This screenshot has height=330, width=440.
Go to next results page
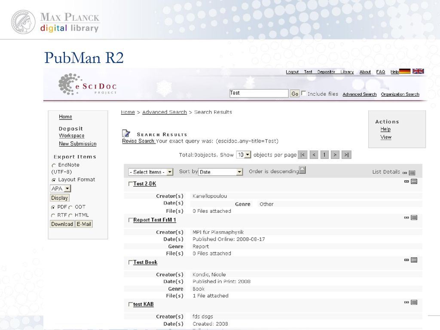tap(335, 155)
